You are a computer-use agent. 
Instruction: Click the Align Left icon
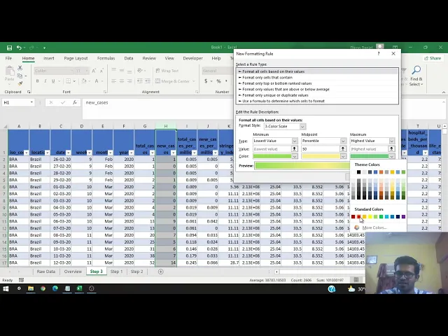point(113,81)
